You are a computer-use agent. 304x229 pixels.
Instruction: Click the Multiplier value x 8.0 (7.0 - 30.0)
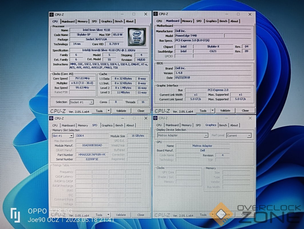(82, 83)
